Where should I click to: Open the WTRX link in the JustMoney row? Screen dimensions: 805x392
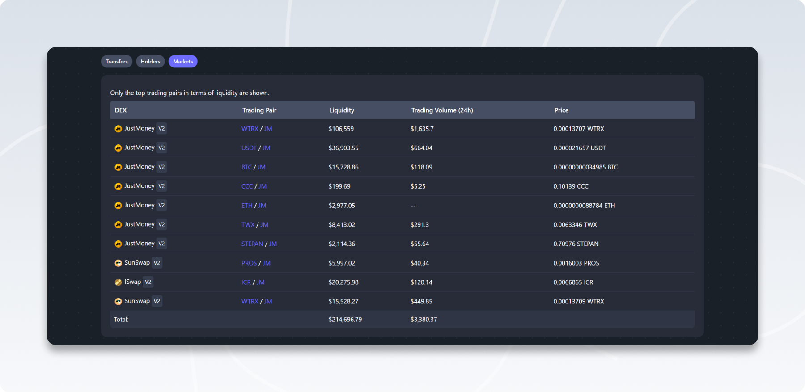click(250, 129)
